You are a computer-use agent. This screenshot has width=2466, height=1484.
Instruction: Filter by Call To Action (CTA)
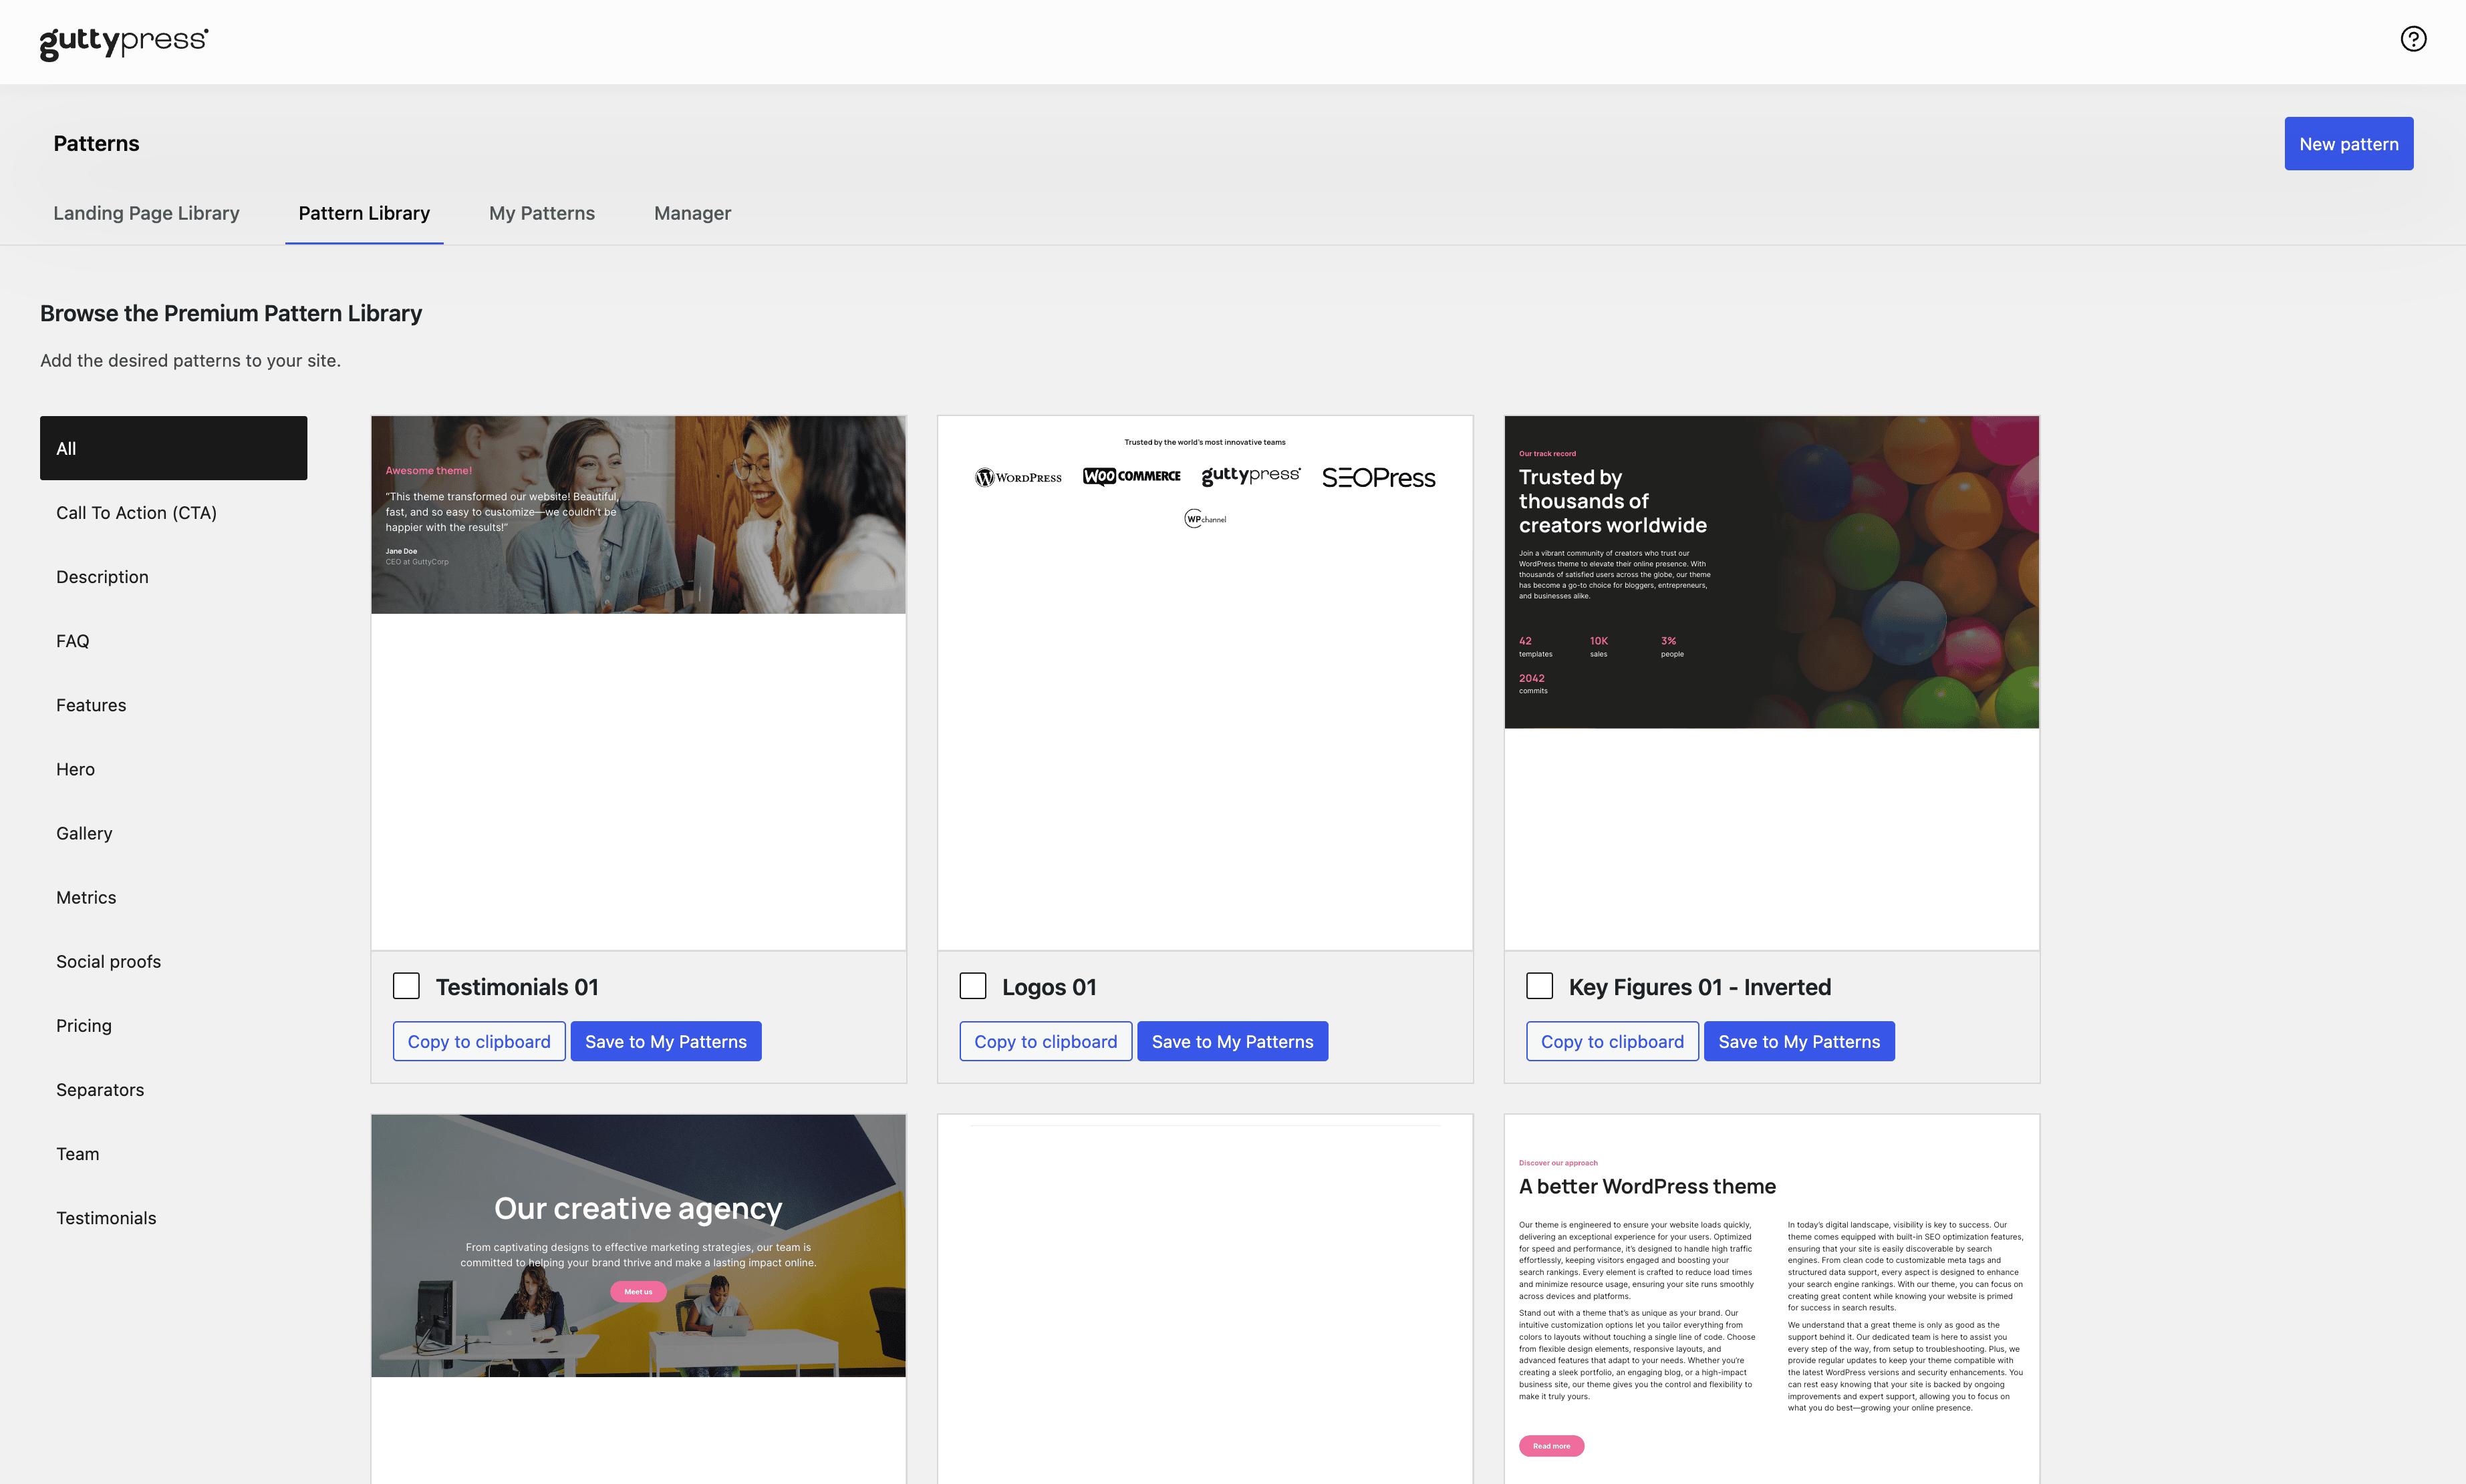(173, 512)
